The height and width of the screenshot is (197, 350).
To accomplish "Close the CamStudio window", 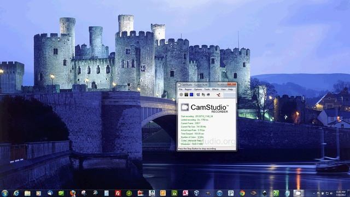I will click(232, 85).
